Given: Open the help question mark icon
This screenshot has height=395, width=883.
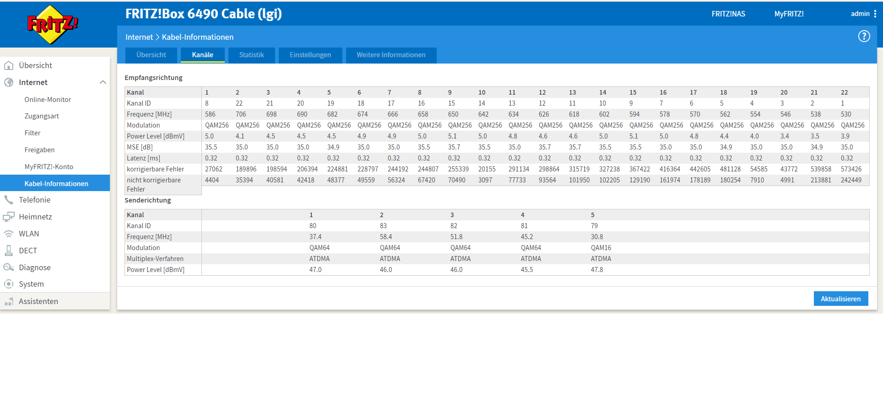Looking at the screenshot, I should [x=864, y=37].
